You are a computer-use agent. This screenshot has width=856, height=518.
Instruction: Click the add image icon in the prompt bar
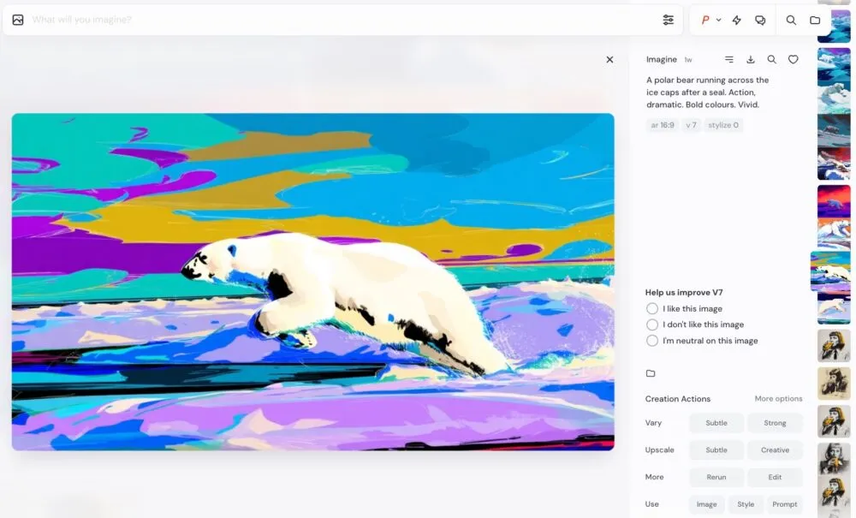18,20
